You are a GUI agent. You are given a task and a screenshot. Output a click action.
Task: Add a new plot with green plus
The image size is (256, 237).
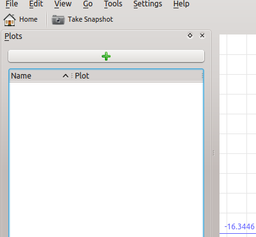tap(106, 56)
